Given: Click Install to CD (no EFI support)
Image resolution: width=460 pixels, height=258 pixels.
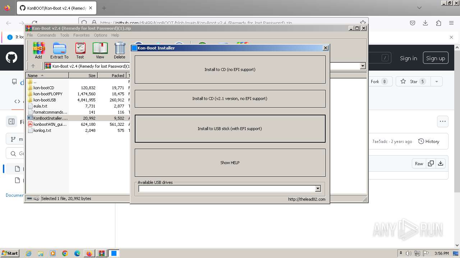Looking at the screenshot, I should click(x=230, y=70).
